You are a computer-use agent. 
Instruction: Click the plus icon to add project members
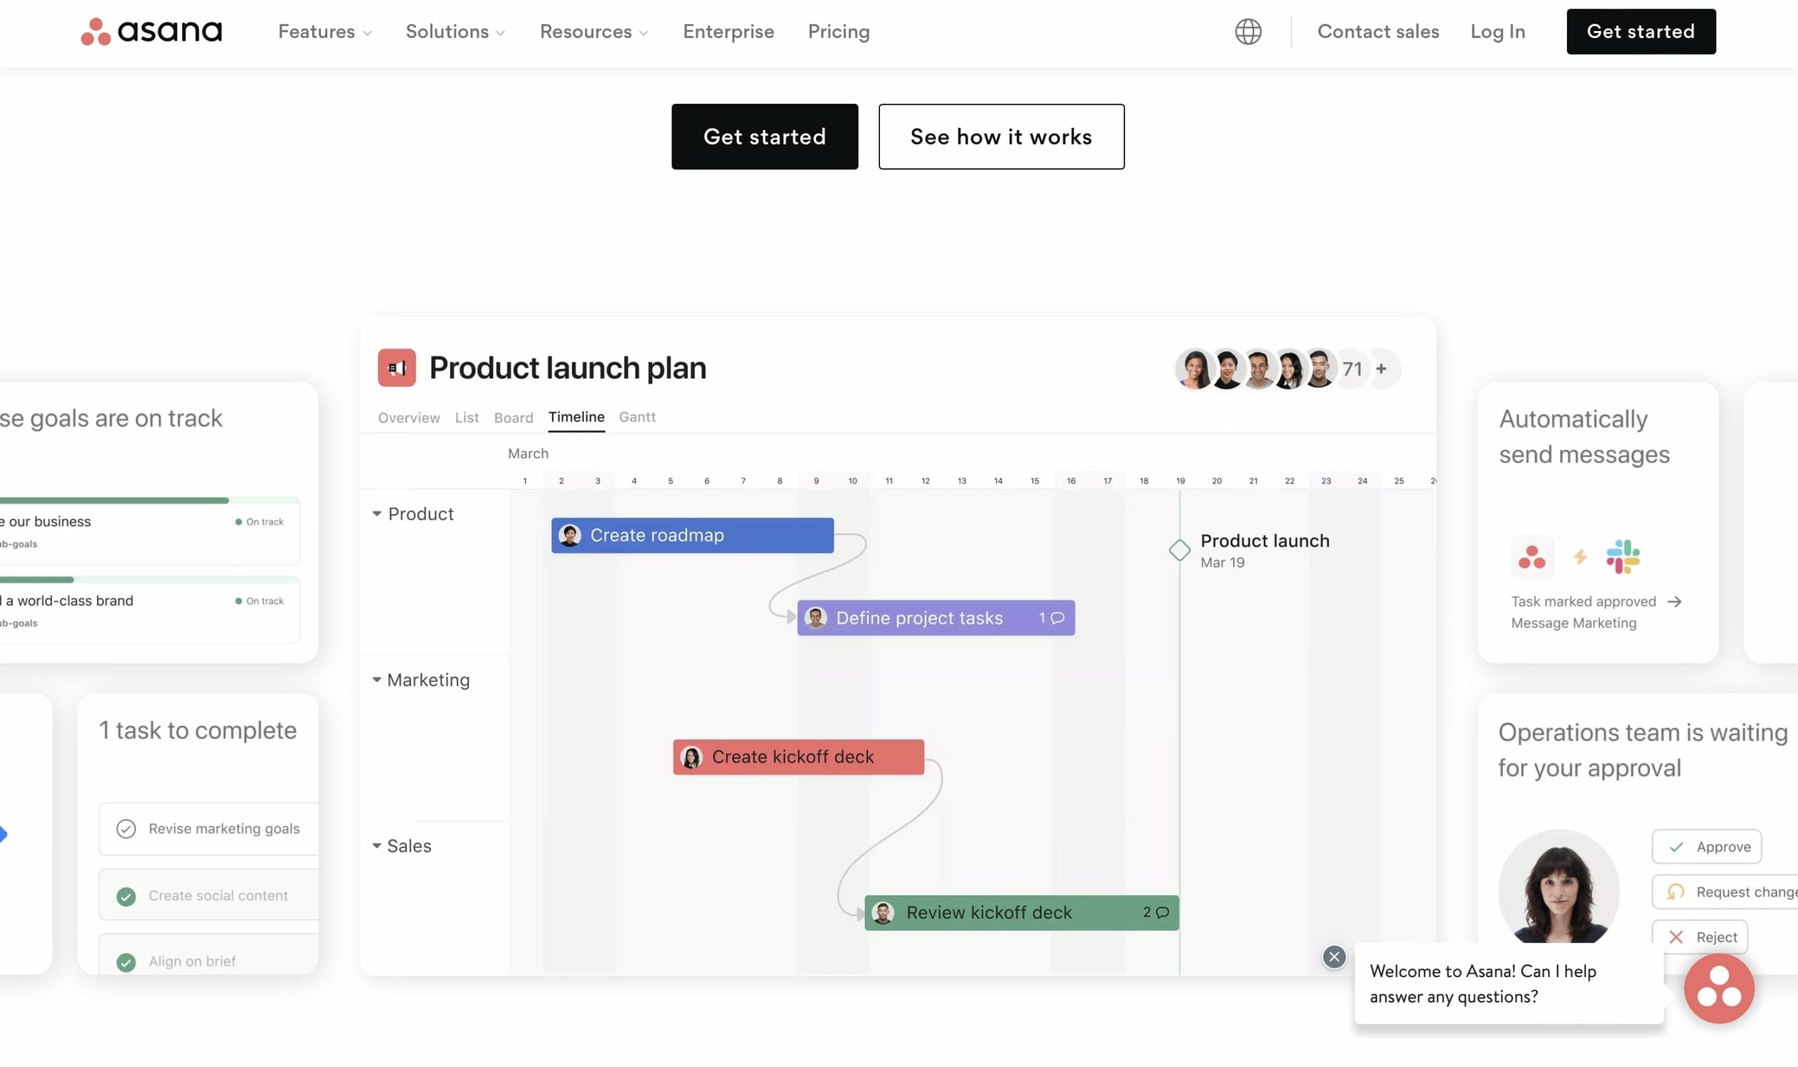[1382, 368]
